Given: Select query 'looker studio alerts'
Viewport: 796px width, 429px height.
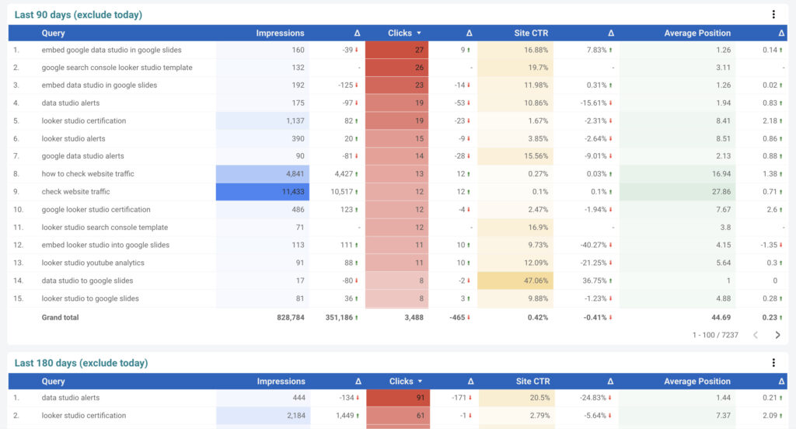Looking at the screenshot, I should tap(73, 138).
